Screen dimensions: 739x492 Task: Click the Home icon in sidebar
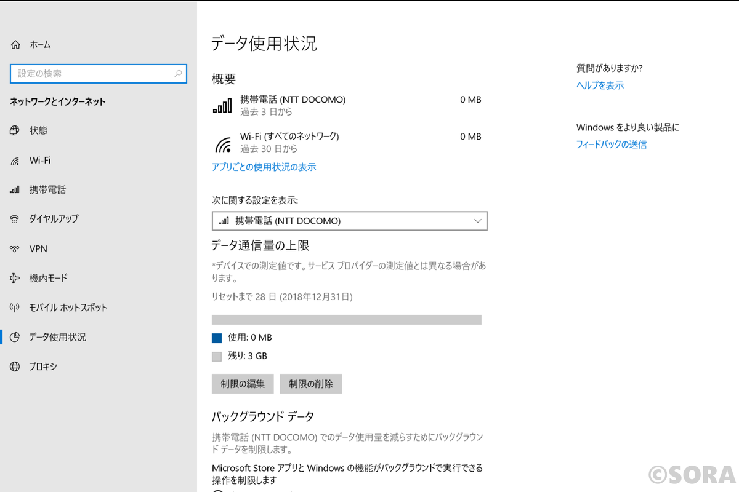(x=15, y=44)
